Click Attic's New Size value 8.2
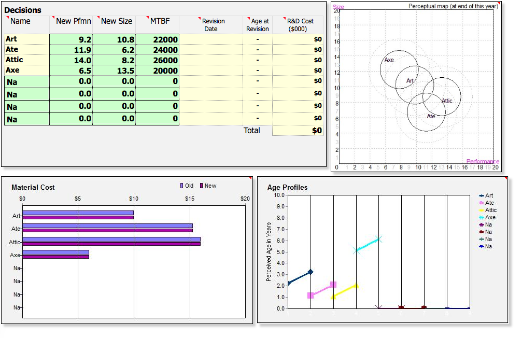 point(114,60)
